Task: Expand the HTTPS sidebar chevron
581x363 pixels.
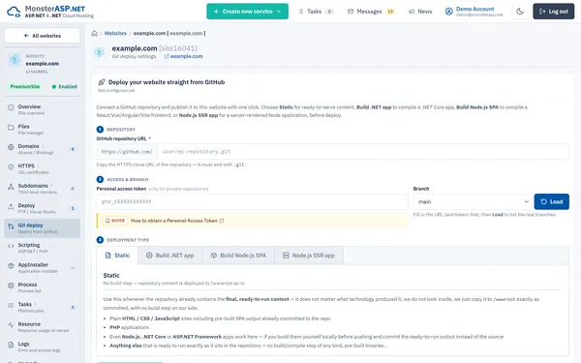Action: 38,166
